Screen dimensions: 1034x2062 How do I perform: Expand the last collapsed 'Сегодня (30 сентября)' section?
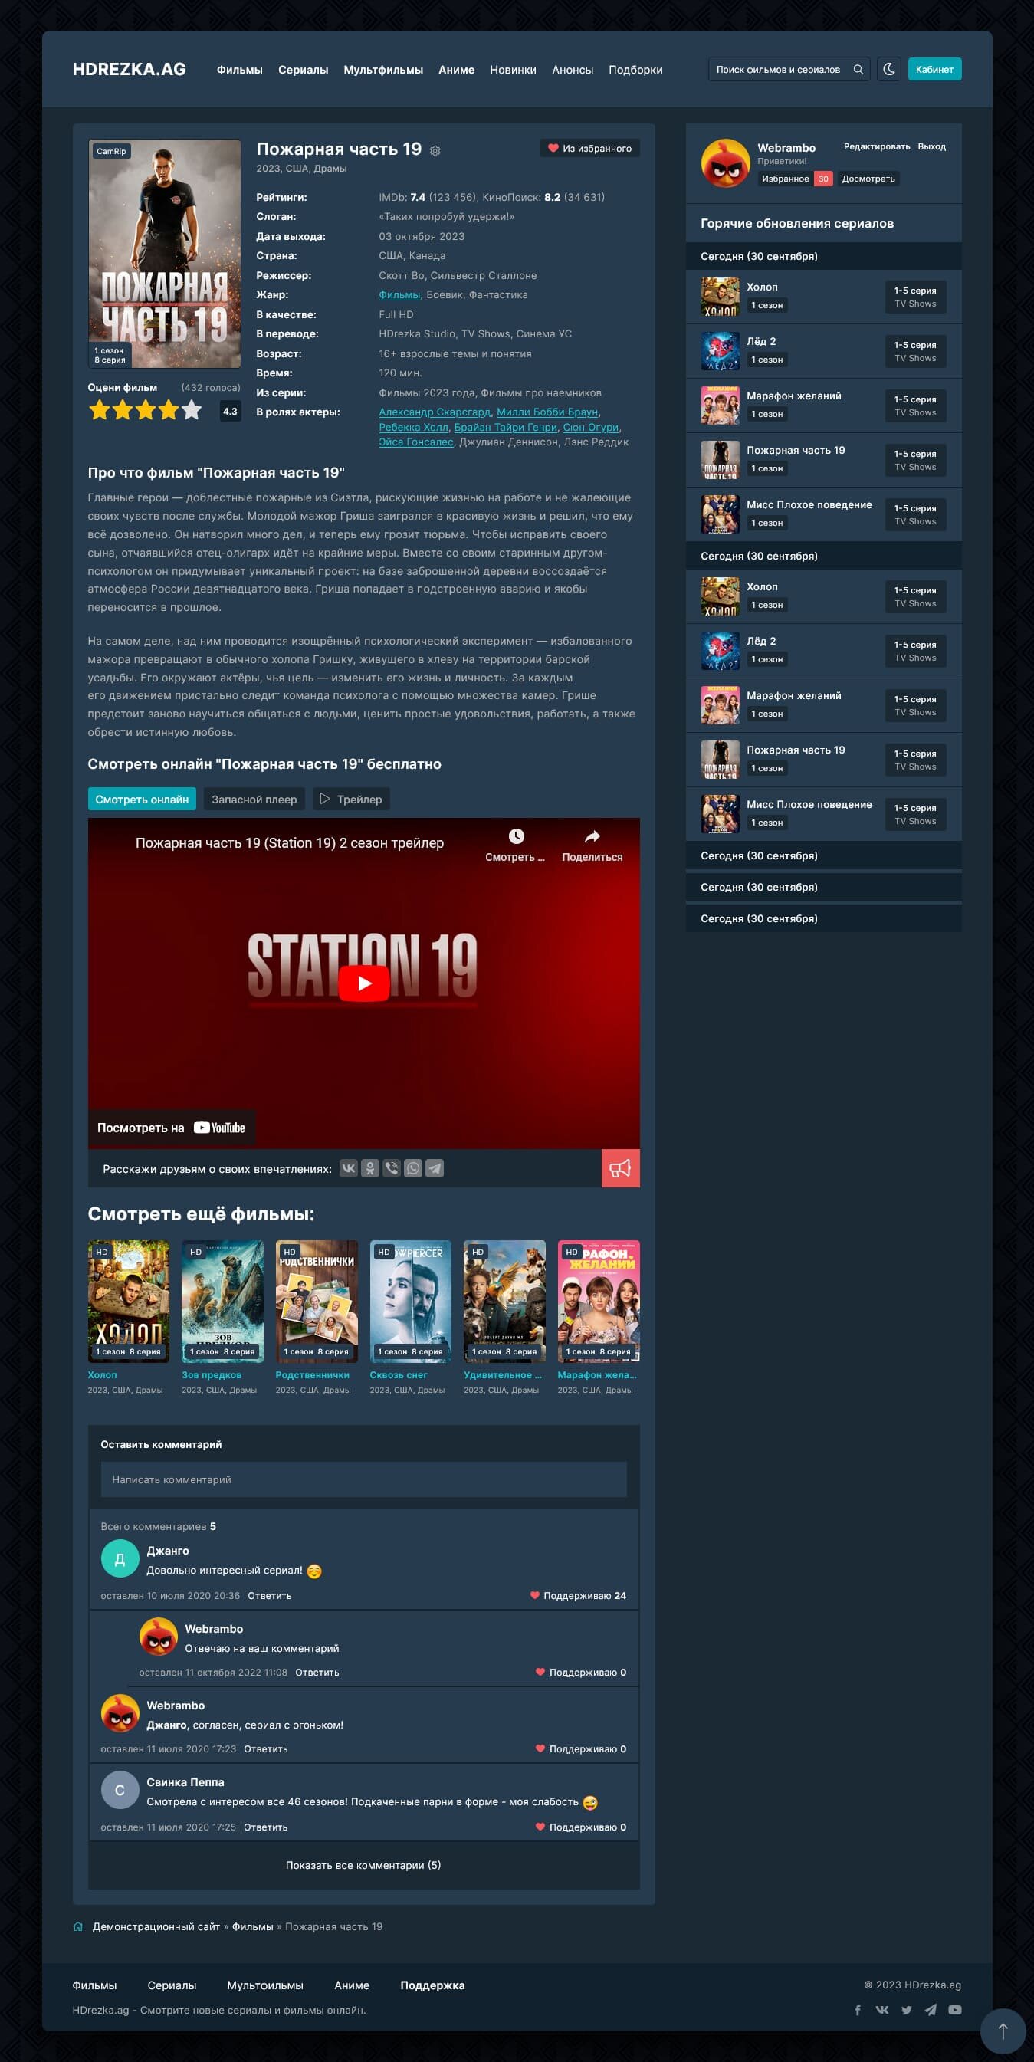click(x=822, y=919)
